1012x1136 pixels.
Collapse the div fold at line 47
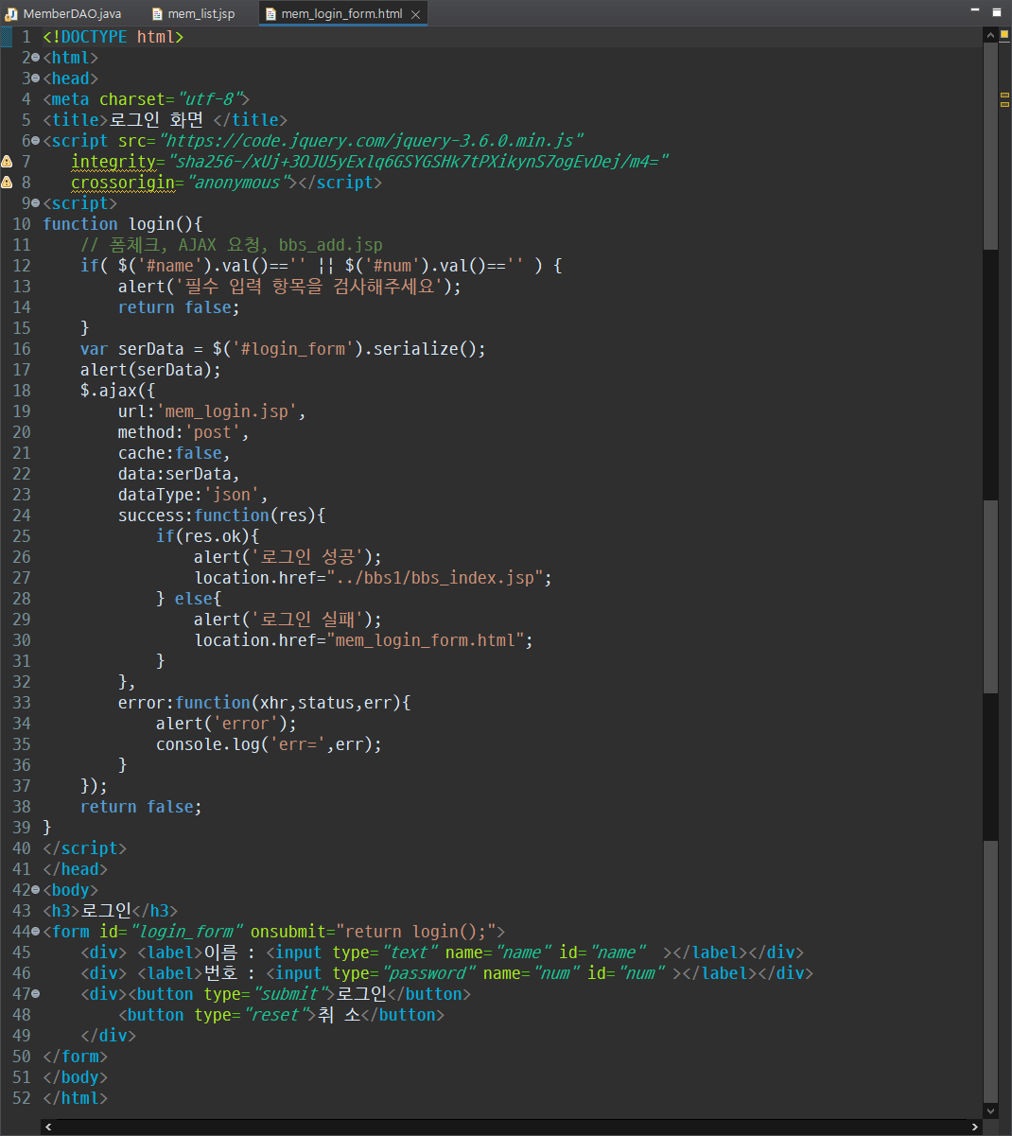pos(35,994)
